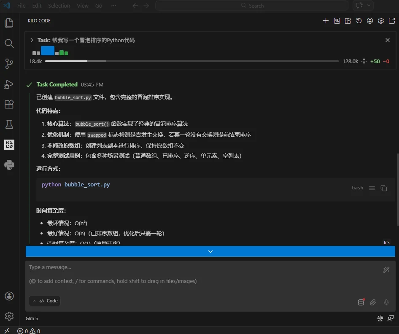This screenshot has width=399, height=334.
Task: Open the Python view in activity bar
Action: click(x=9, y=165)
